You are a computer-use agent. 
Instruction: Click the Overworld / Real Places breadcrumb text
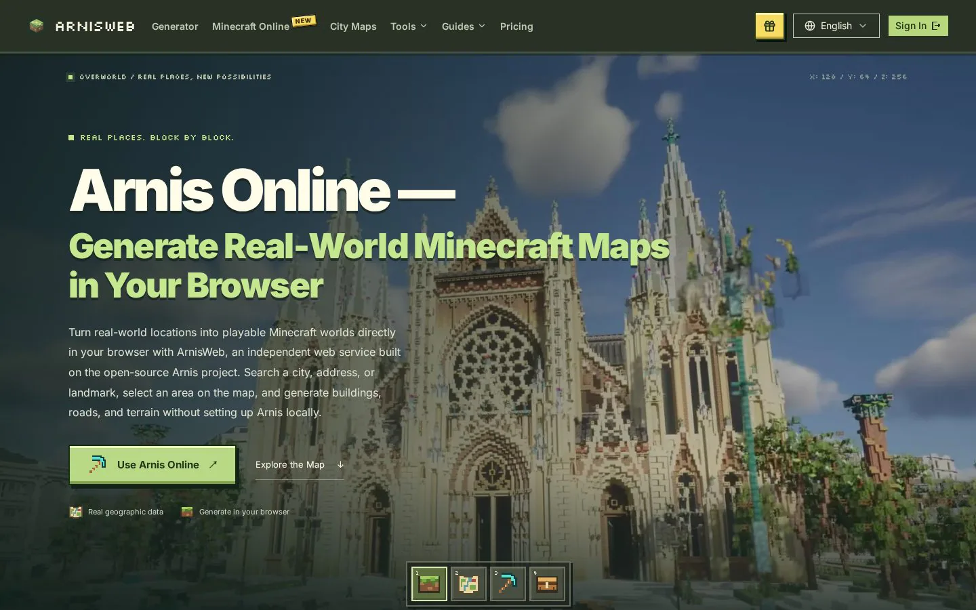pyautogui.click(x=175, y=77)
